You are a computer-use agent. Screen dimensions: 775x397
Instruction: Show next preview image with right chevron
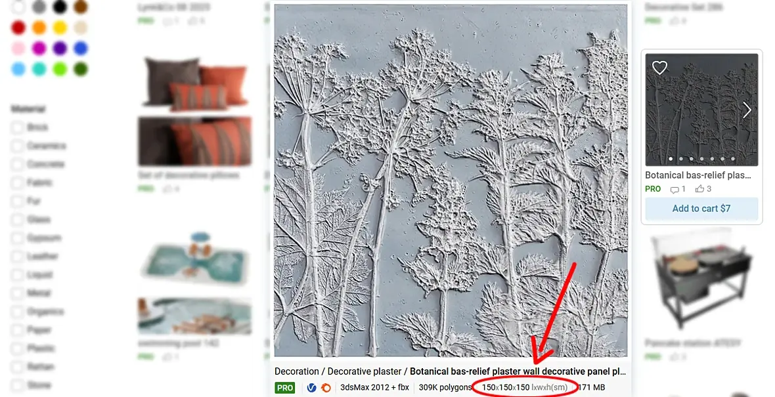pos(747,110)
